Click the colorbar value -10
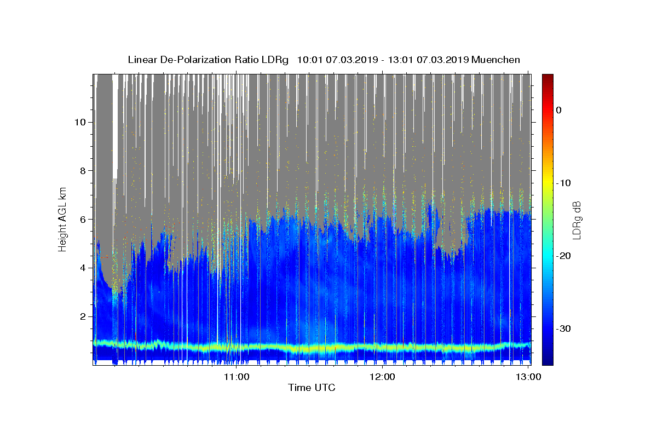 click(x=563, y=183)
